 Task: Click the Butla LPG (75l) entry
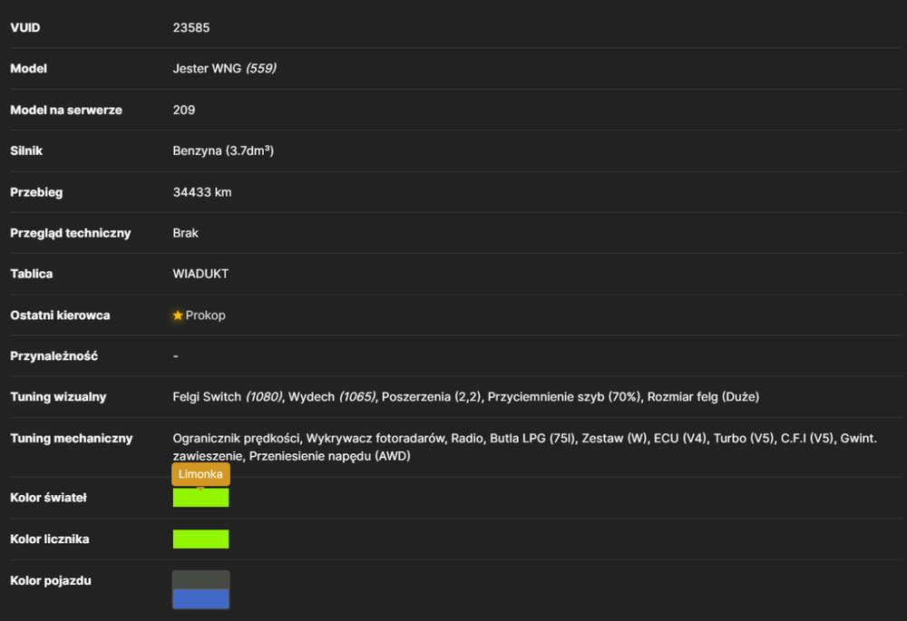click(532, 438)
